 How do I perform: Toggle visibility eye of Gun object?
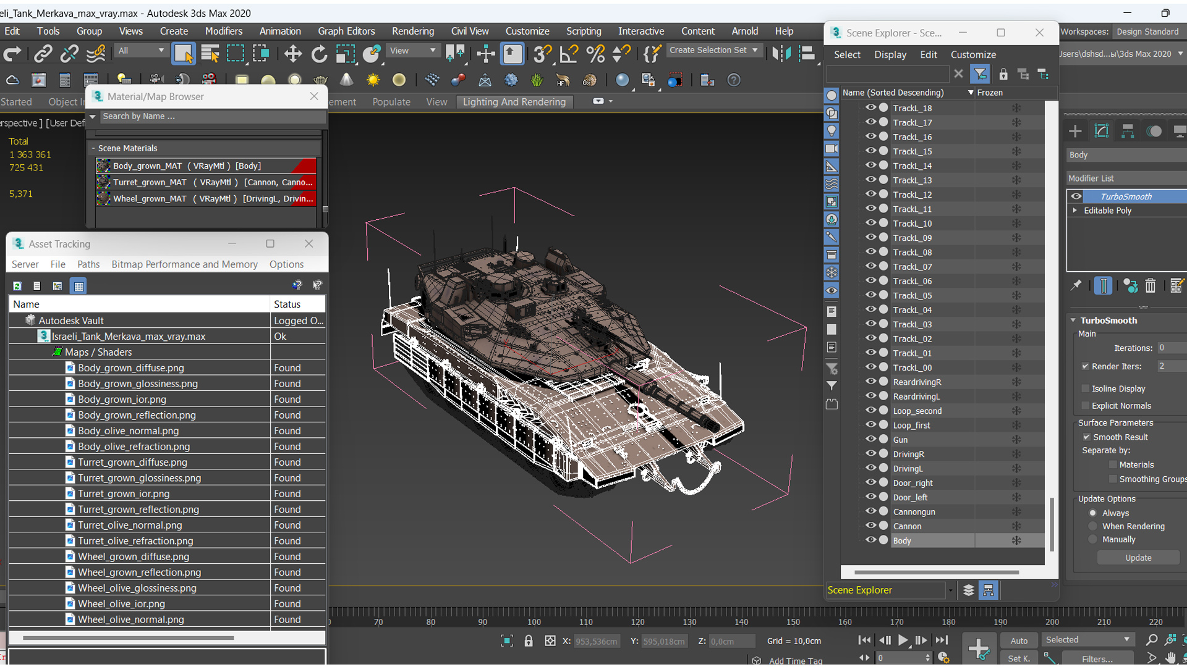(x=870, y=439)
